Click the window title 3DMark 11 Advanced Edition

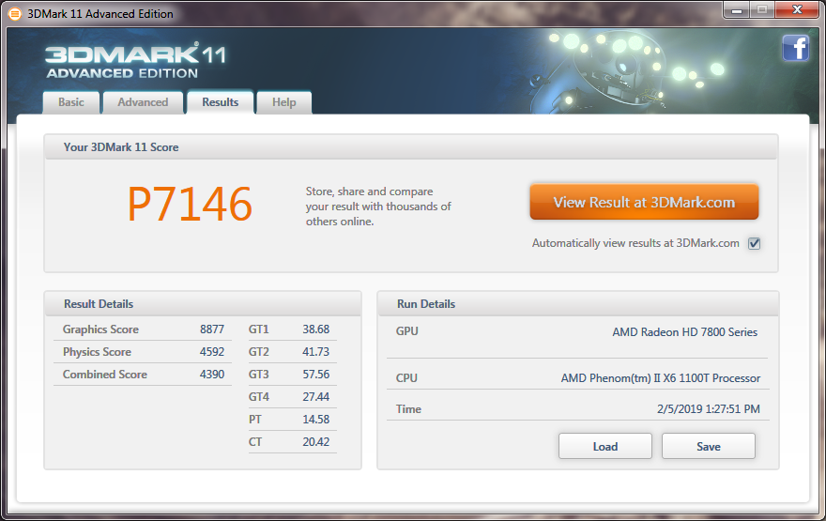(x=100, y=14)
